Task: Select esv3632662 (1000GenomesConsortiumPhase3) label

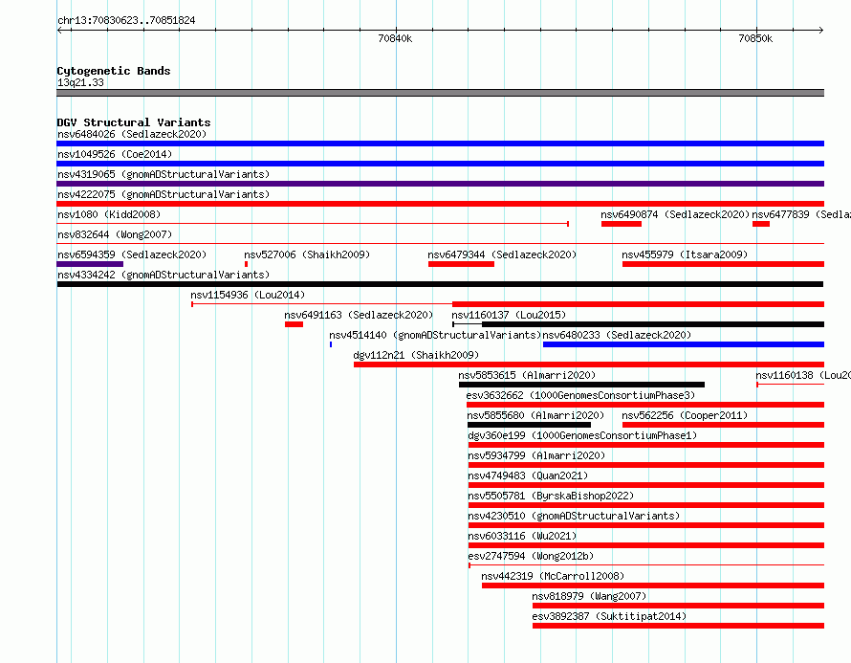Action: pyautogui.click(x=580, y=395)
